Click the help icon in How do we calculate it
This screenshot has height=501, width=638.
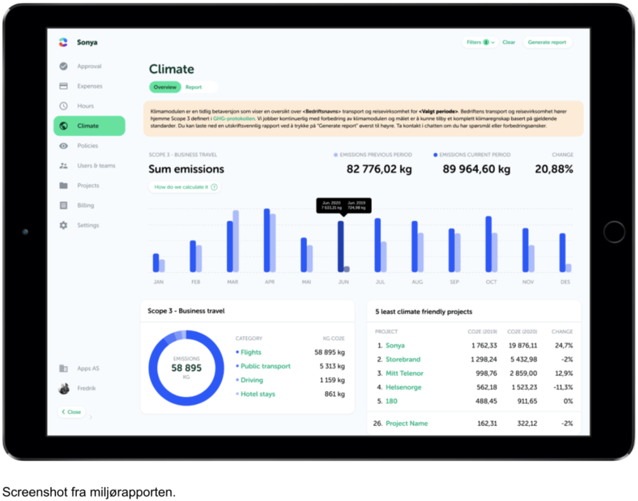coord(214,187)
